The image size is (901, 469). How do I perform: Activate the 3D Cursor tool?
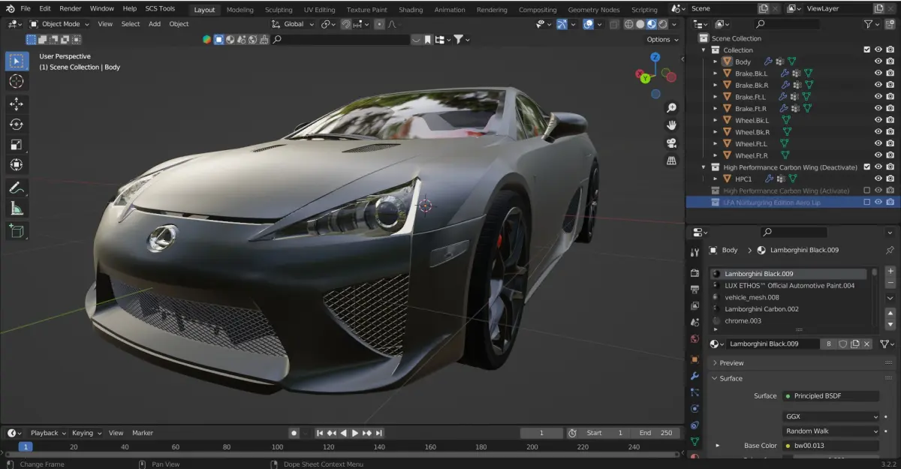click(17, 81)
